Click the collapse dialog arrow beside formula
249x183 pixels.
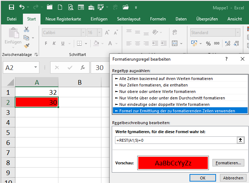coord(241,140)
